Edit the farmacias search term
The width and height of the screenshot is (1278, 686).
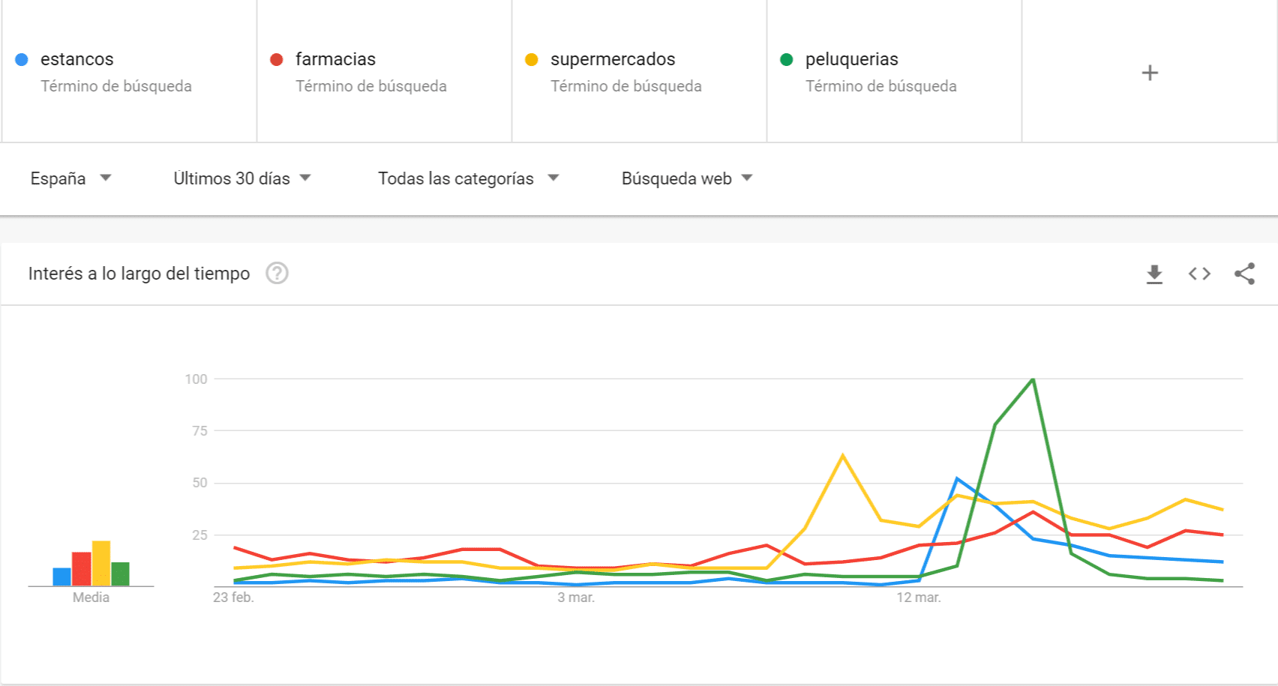pyautogui.click(x=335, y=59)
